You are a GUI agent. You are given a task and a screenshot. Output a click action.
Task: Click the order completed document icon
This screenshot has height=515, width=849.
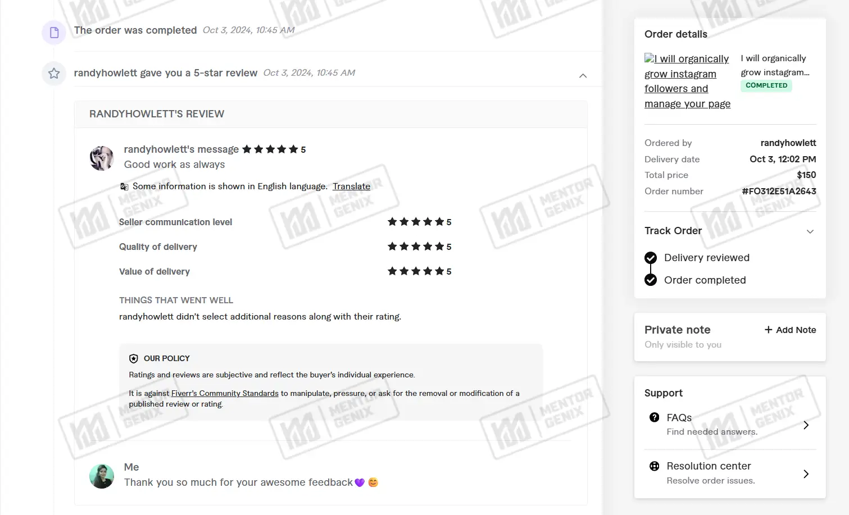coord(54,33)
